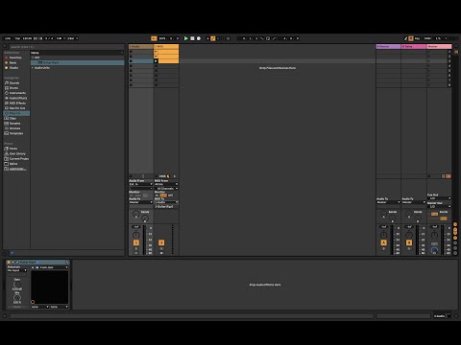
Task: Open Audio To dropdown on 1 Audio track
Action: point(141,202)
